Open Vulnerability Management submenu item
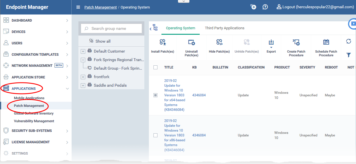The width and height of the screenshot is (356, 164). click(x=34, y=121)
